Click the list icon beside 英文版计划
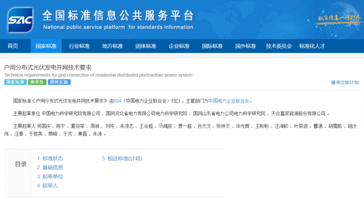Viewport: 364px width, 199px height. [x=333, y=82]
